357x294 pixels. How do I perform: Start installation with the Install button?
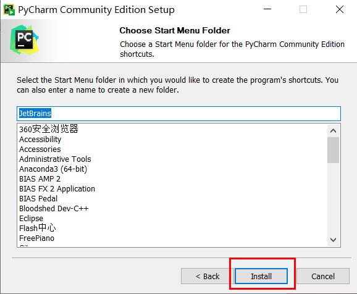tap(261, 276)
